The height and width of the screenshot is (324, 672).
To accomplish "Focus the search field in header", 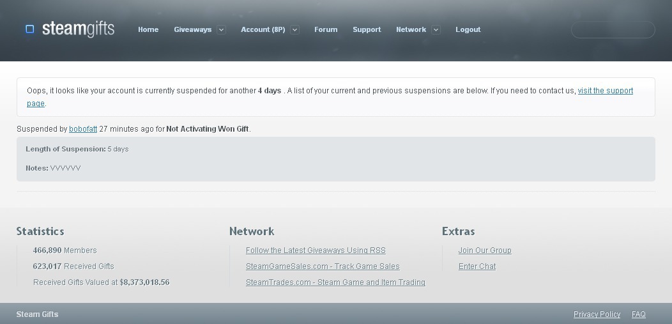I will pyautogui.click(x=613, y=29).
